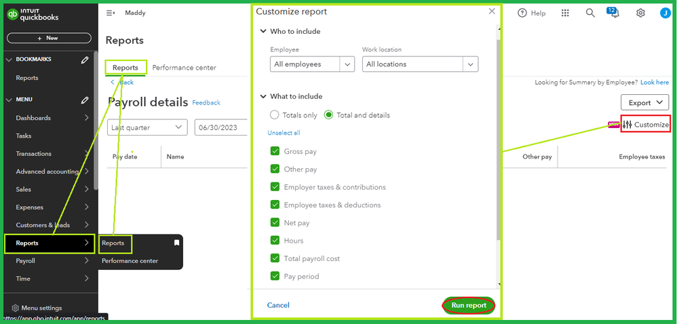This screenshot has height=324, width=677.
Task: Choose Performance center in flyout submenu
Action: pos(130,261)
